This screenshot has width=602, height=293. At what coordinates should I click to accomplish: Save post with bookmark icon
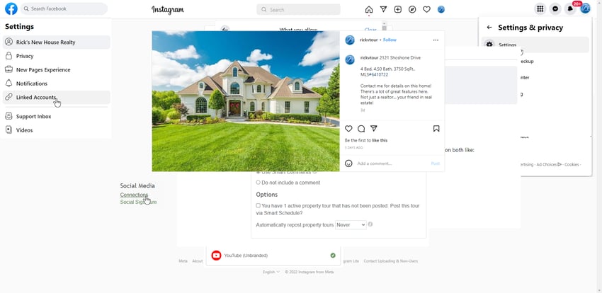pyautogui.click(x=436, y=129)
